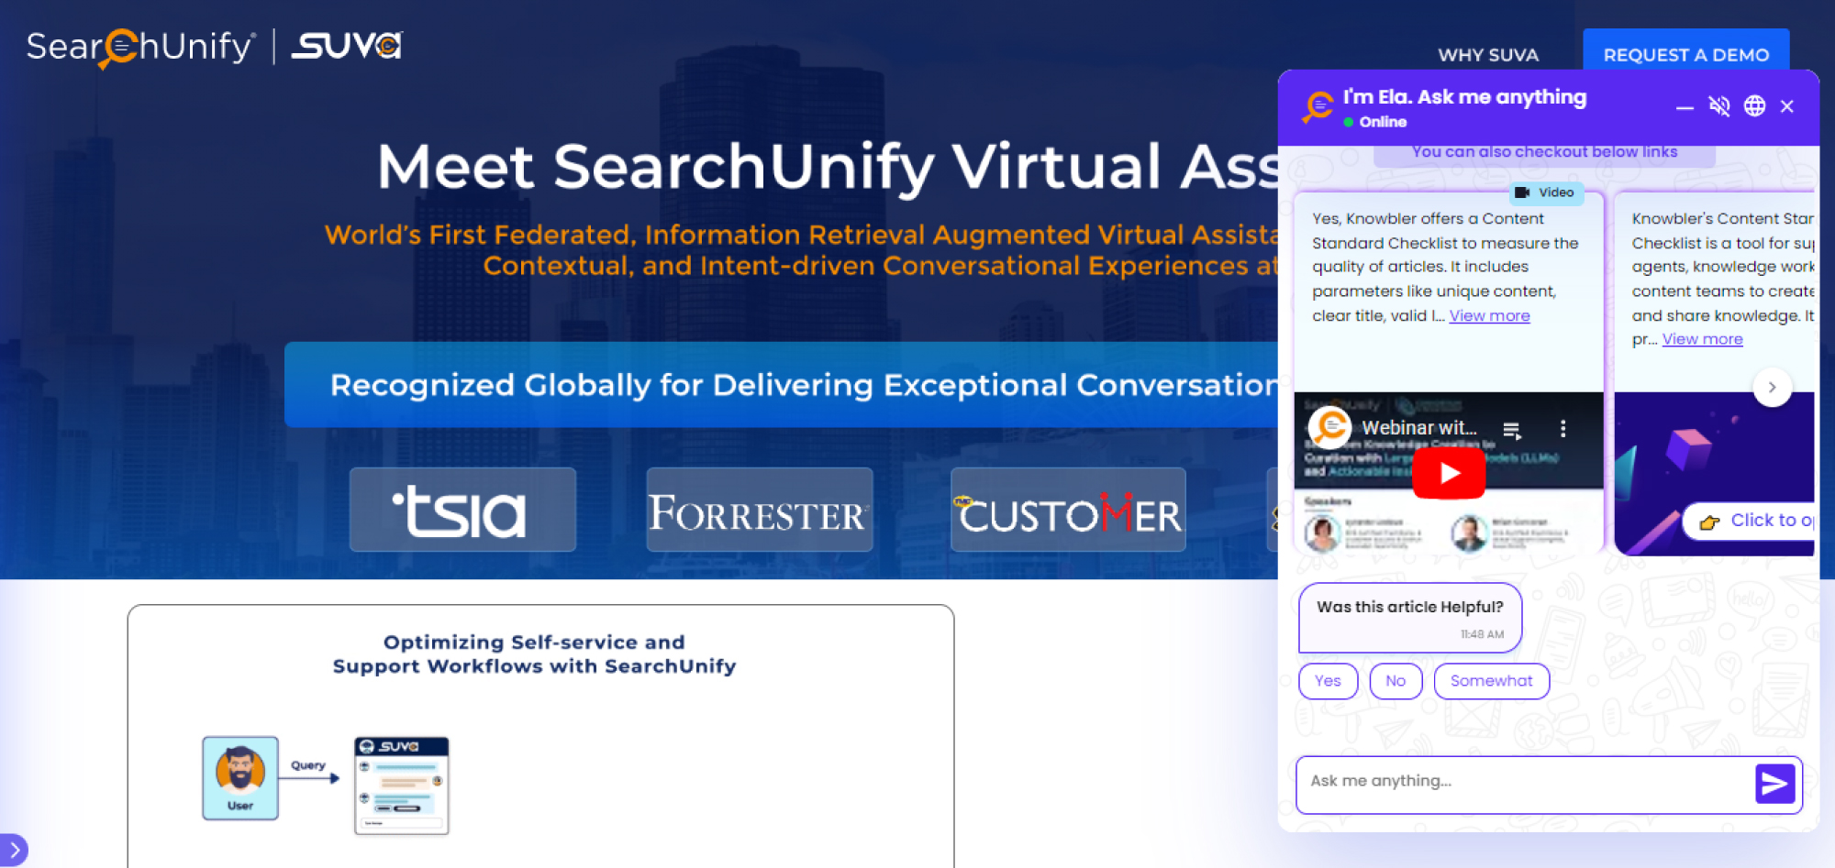Click the User avatar in workflow diagram

point(240,777)
